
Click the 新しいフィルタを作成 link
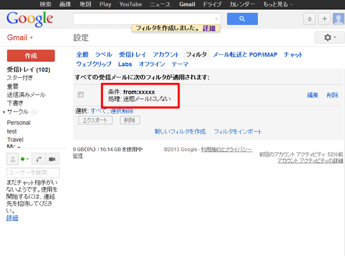180,131
